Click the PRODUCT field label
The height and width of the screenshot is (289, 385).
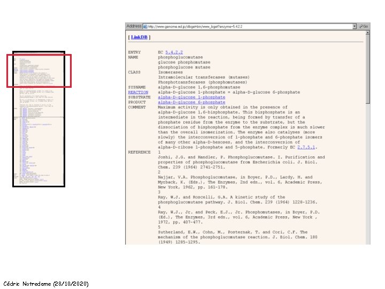click(x=137, y=102)
